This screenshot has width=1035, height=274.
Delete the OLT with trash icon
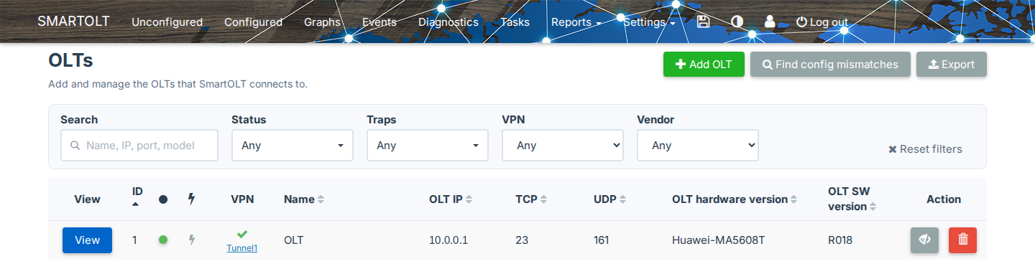tap(962, 240)
